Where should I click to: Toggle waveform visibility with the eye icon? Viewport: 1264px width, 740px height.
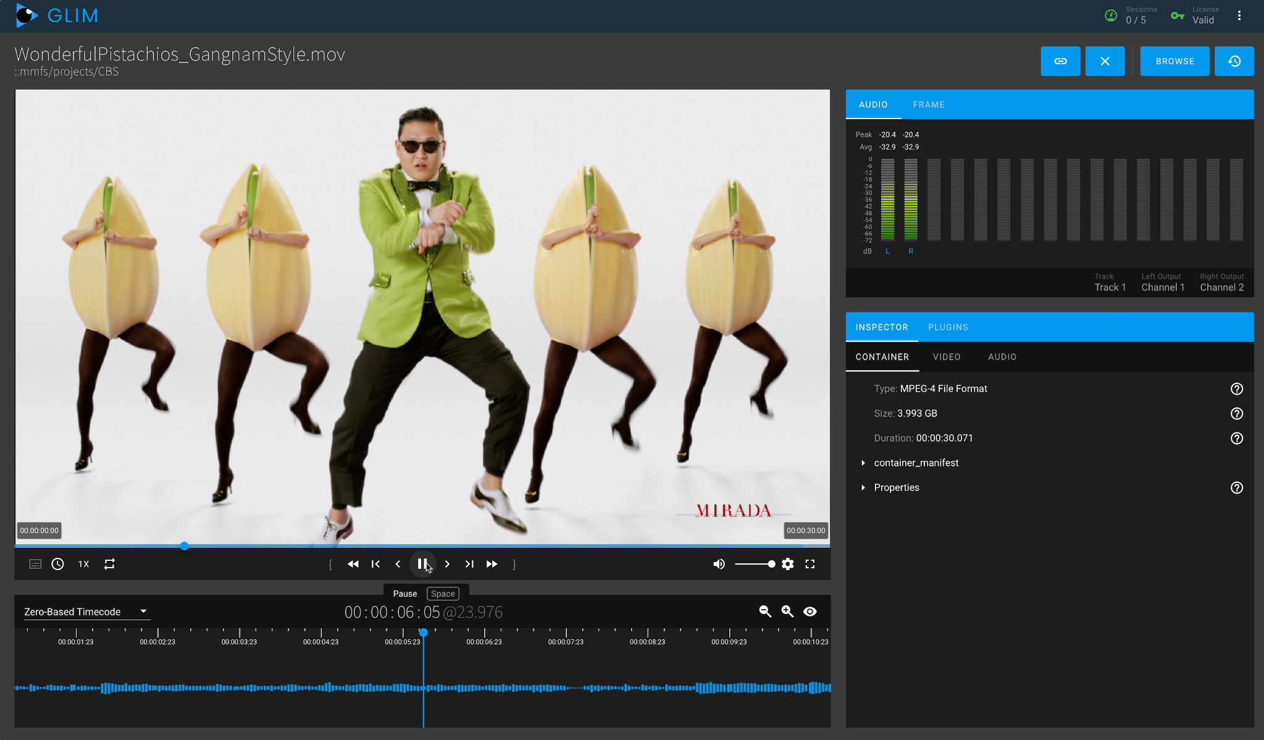pyautogui.click(x=810, y=612)
